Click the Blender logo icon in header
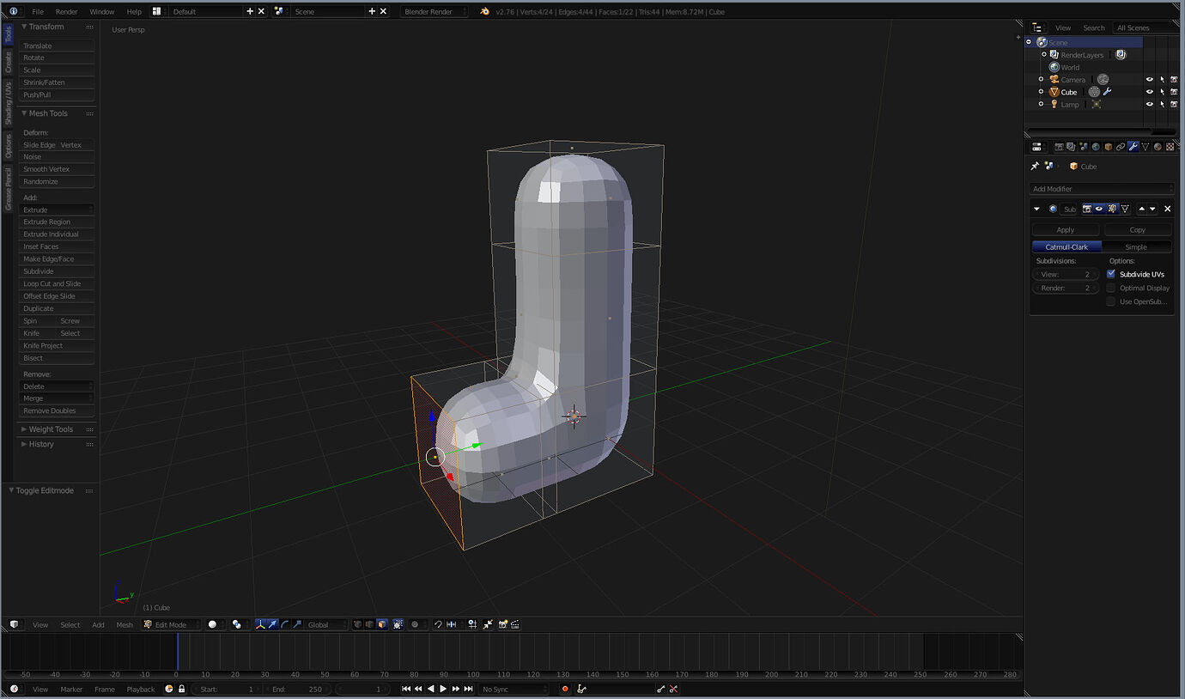 [x=485, y=11]
